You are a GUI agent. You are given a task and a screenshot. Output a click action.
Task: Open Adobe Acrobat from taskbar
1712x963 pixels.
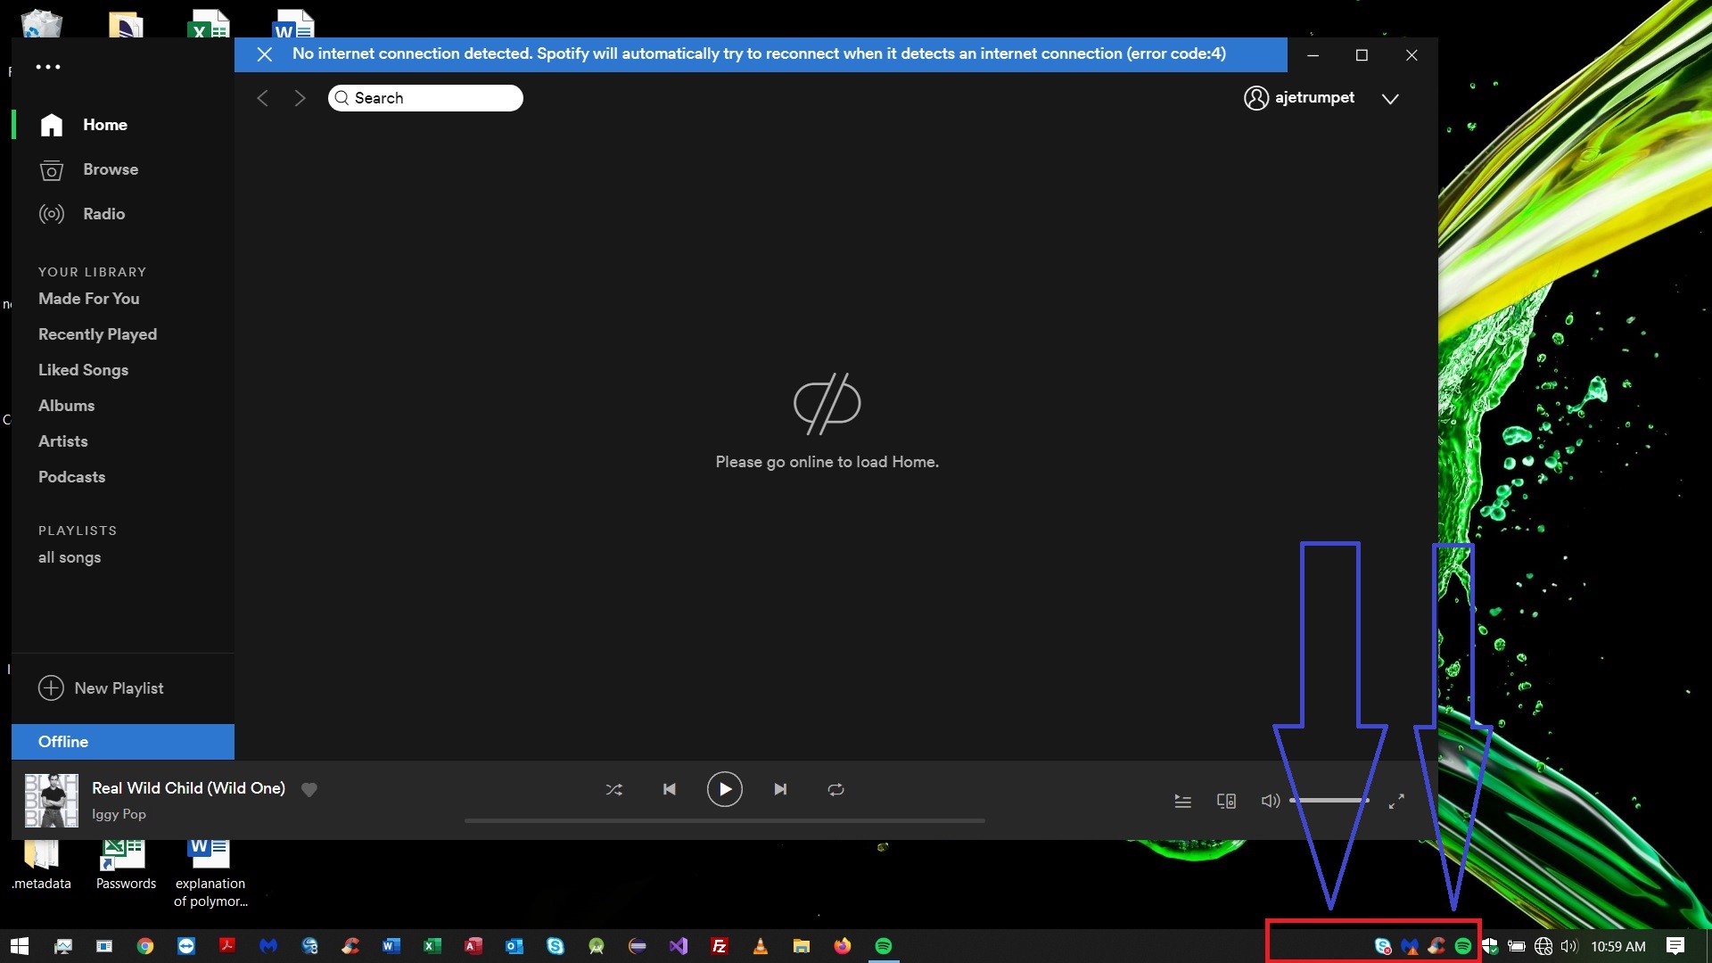227,946
